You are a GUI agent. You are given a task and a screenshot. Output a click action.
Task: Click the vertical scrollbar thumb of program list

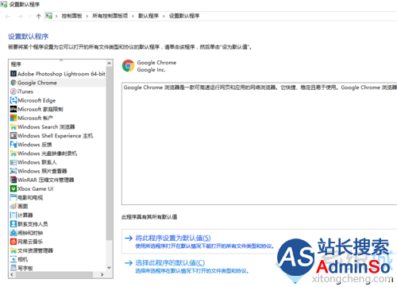(110, 153)
